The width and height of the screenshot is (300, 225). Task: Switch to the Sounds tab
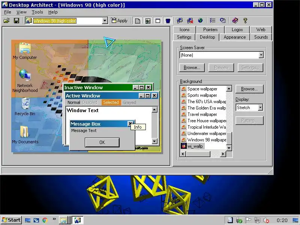pyautogui.click(x=261, y=37)
